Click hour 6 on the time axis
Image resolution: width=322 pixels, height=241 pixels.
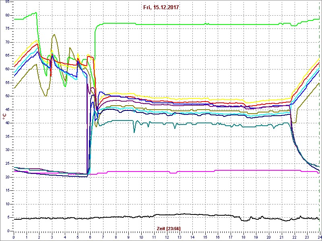(90, 237)
